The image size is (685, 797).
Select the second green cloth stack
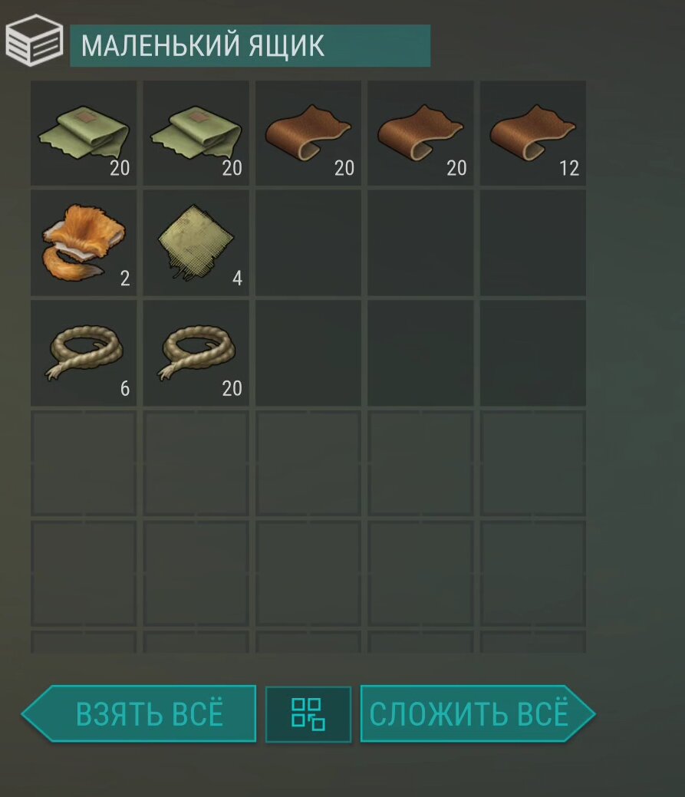click(x=196, y=133)
